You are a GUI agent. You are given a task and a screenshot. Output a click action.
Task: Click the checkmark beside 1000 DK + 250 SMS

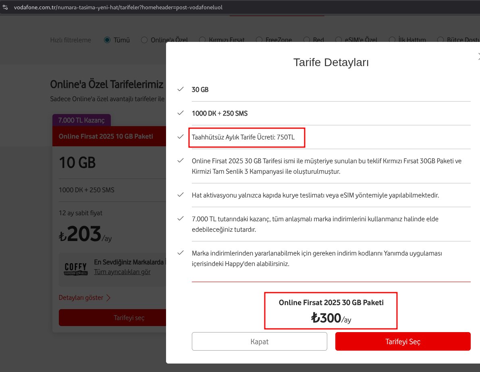pos(181,113)
